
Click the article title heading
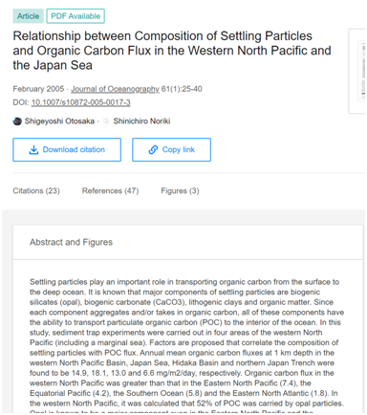[172, 51]
